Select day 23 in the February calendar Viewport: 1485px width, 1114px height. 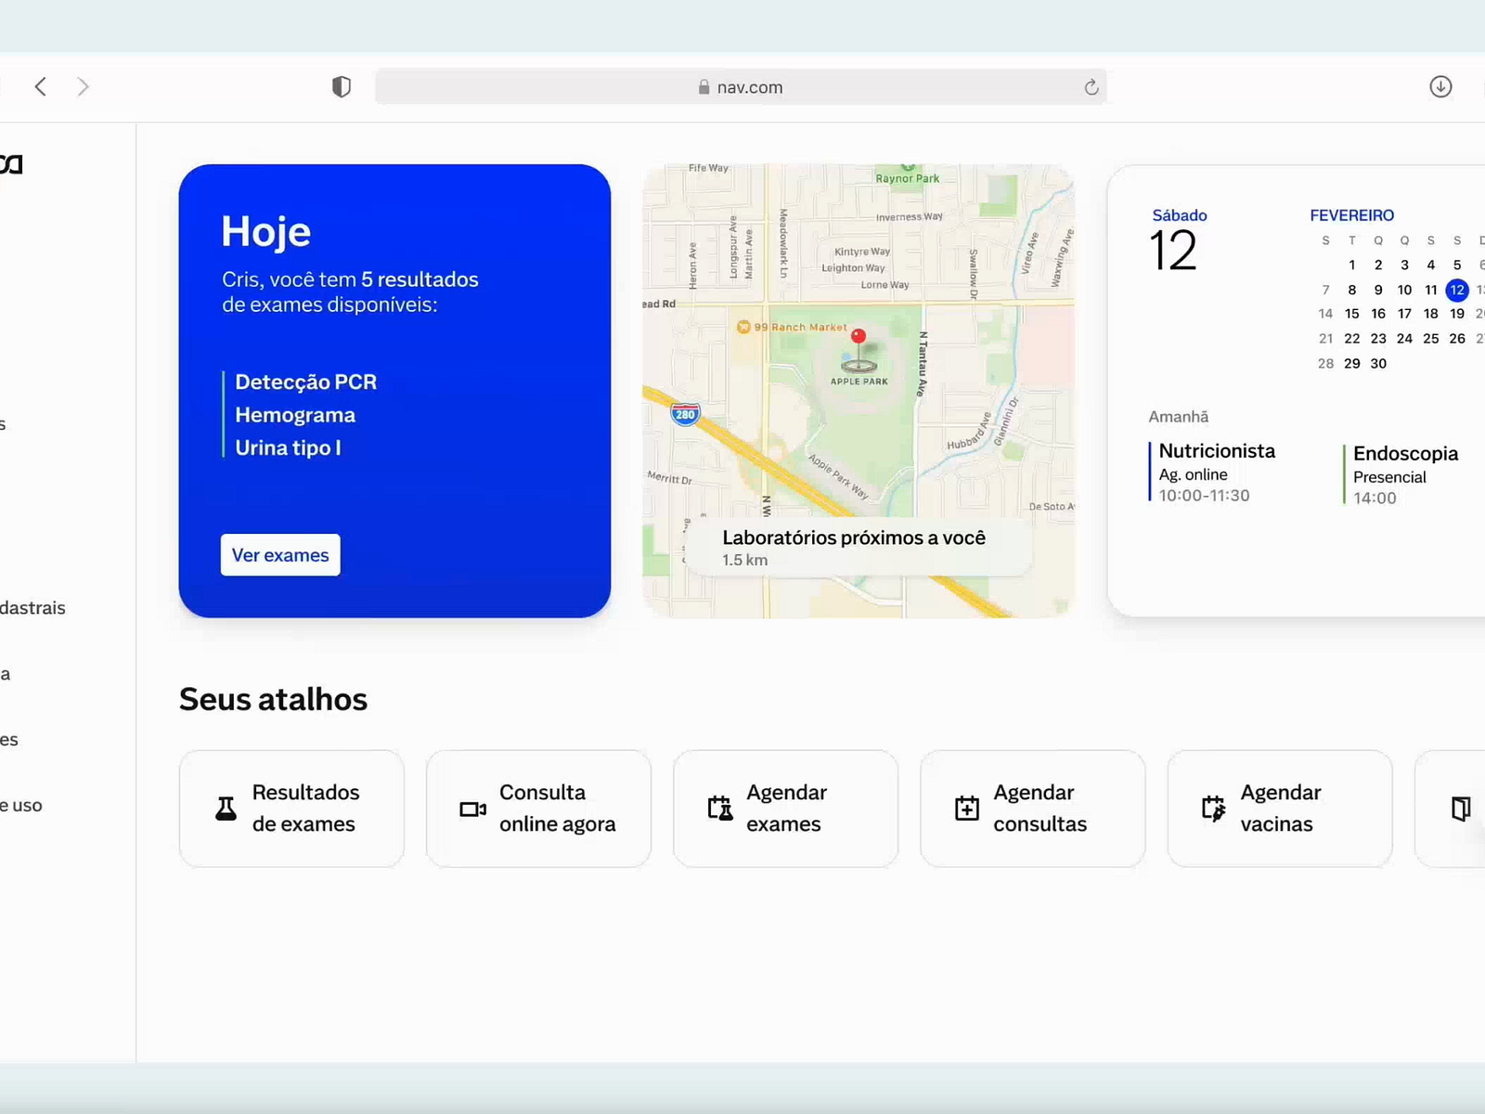tap(1378, 339)
